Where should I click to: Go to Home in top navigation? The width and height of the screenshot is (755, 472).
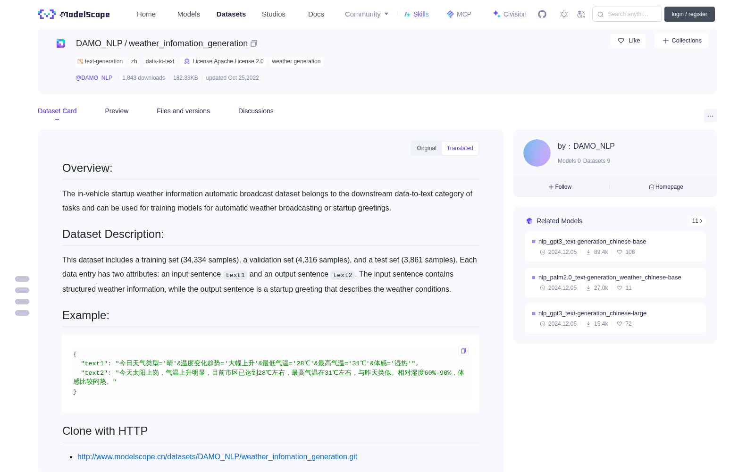(x=146, y=14)
